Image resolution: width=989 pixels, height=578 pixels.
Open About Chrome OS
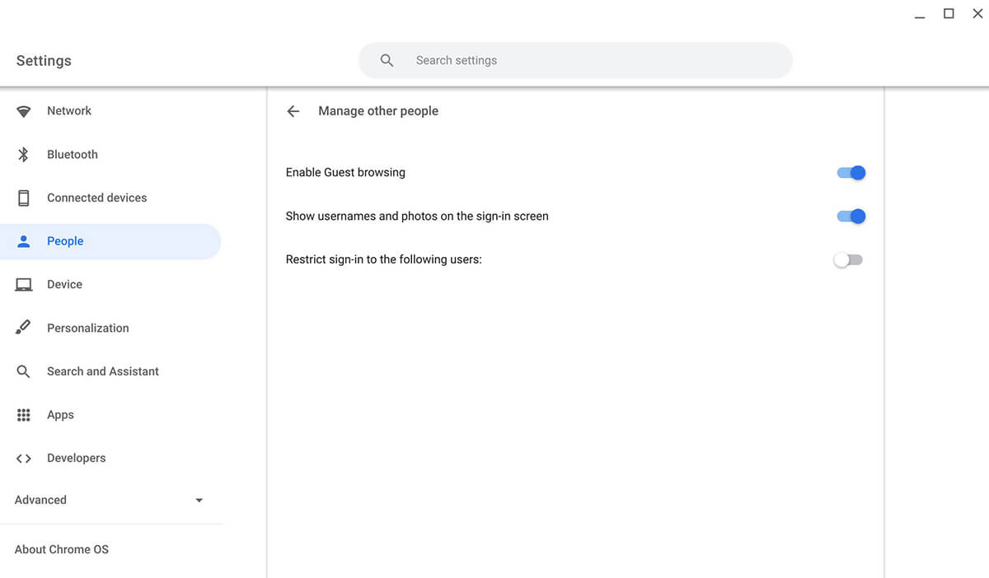click(61, 548)
